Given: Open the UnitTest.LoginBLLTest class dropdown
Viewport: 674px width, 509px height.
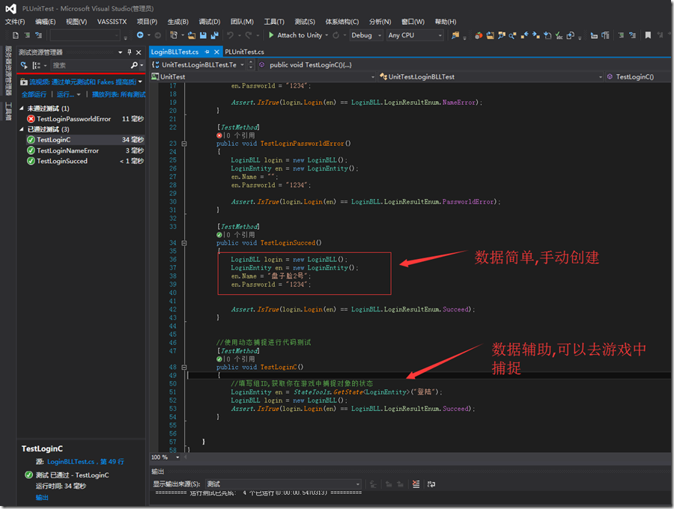Looking at the screenshot, I should [601, 77].
